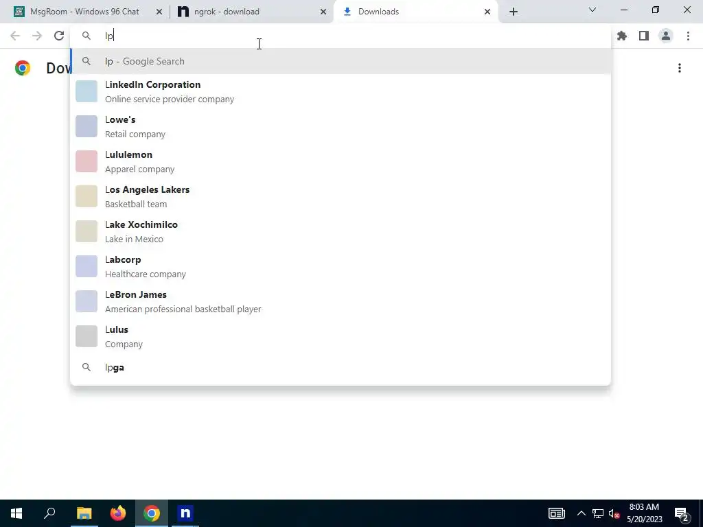Open the Chrome profile avatar menu
This screenshot has width=703, height=527.
tap(666, 36)
